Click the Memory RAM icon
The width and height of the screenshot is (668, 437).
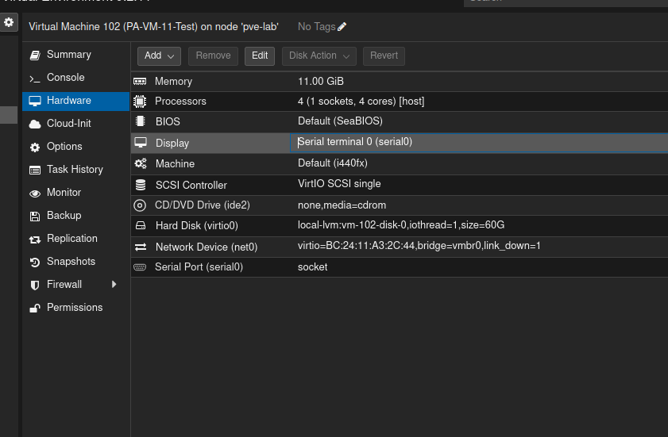coord(140,81)
